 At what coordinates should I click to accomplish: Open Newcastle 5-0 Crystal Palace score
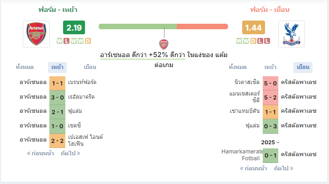coord(271,83)
